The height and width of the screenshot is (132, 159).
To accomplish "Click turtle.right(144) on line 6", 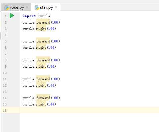I will click(x=39, y=47).
